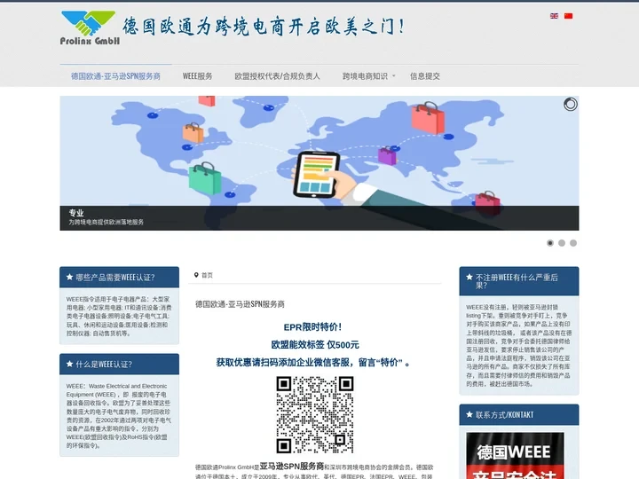Select the first slideshow pagination dot
Viewport: 639px width, 479px height.
[x=549, y=243]
